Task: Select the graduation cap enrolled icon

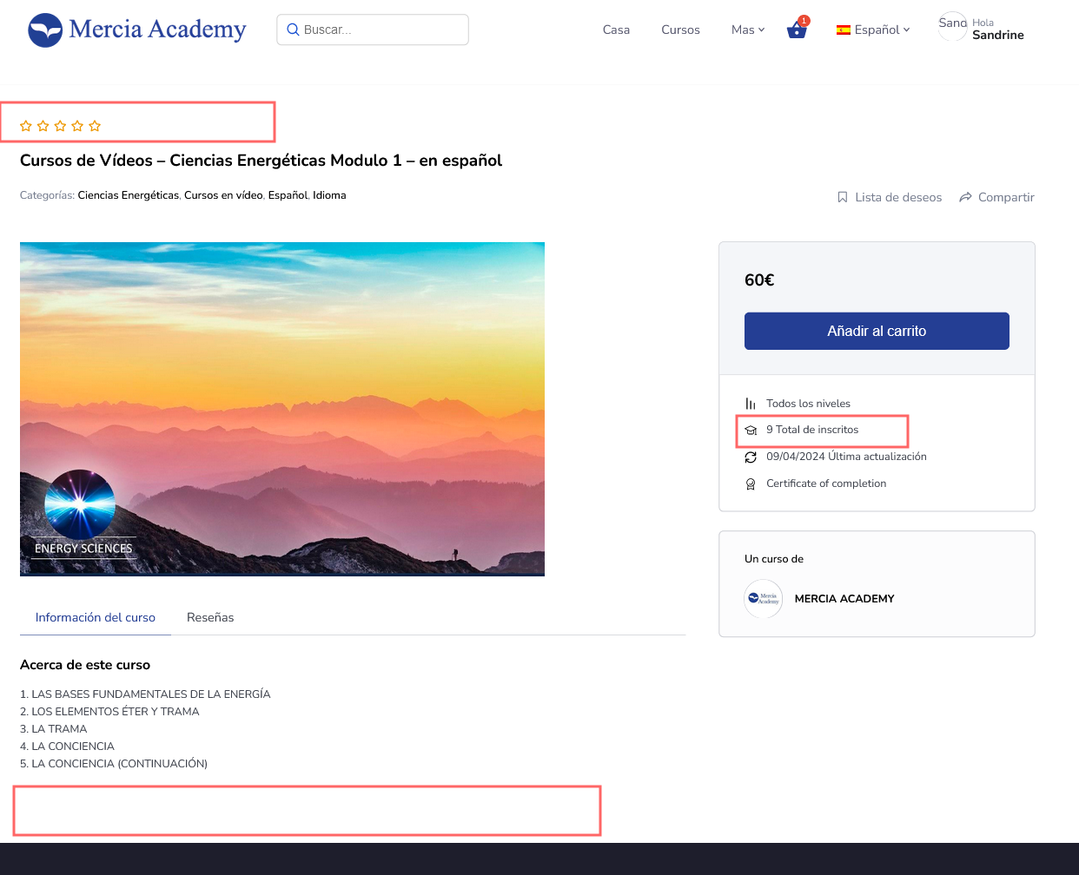Action: coord(751,431)
